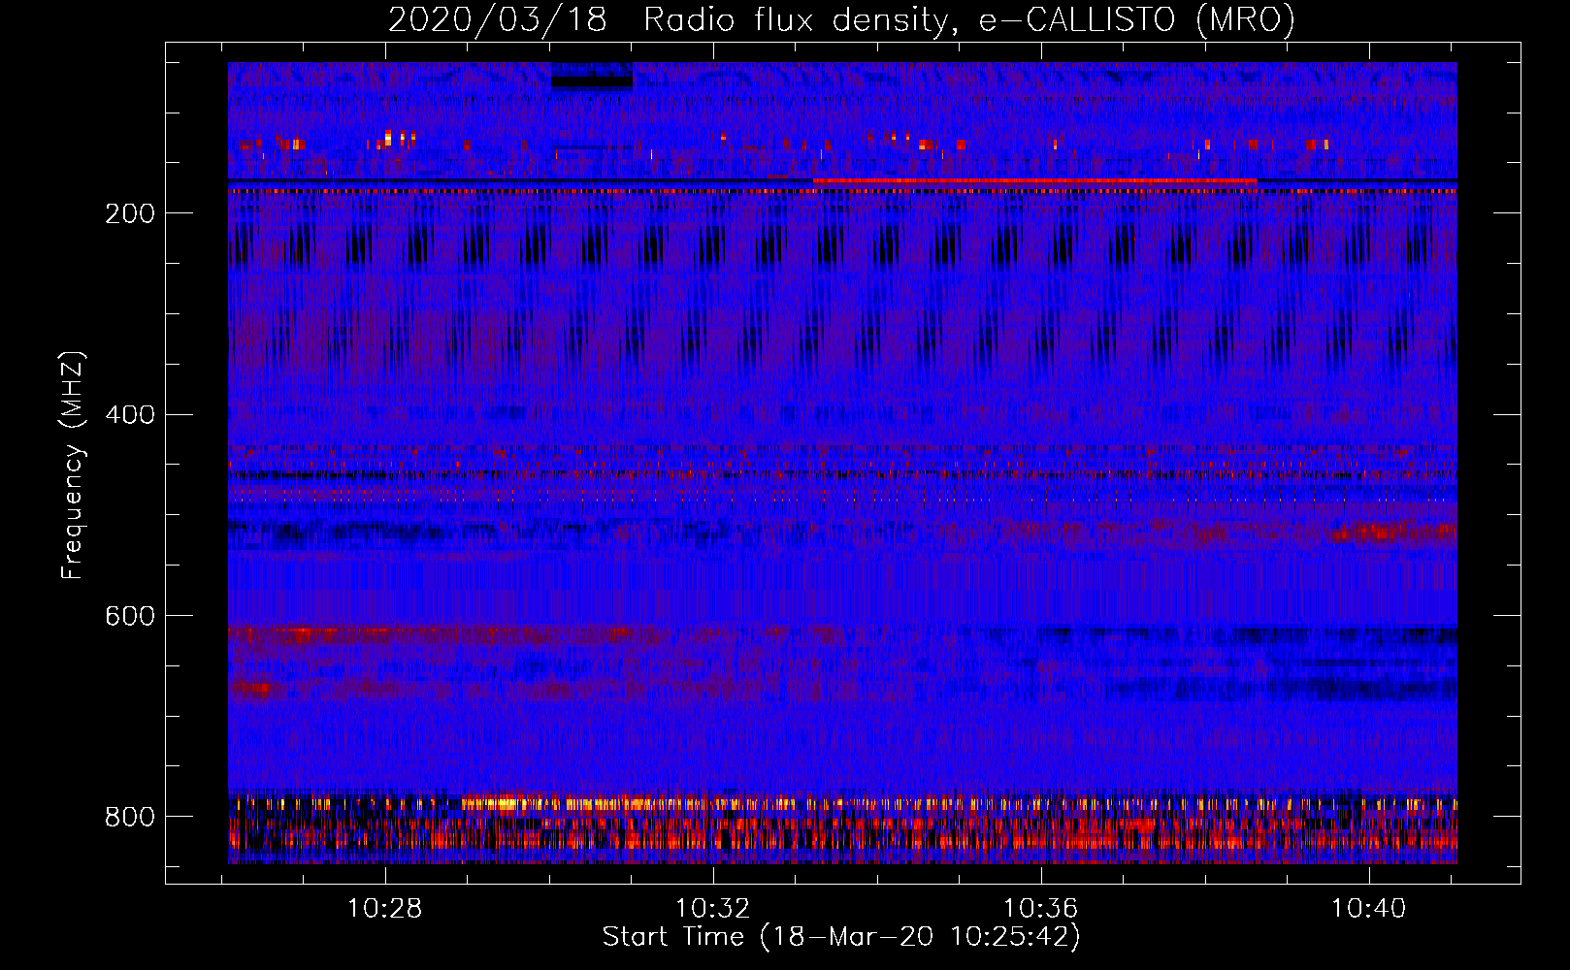Select the 'Frequency (MHZ)' axis label
Viewport: 1570px width, 970px height.
click(x=73, y=465)
